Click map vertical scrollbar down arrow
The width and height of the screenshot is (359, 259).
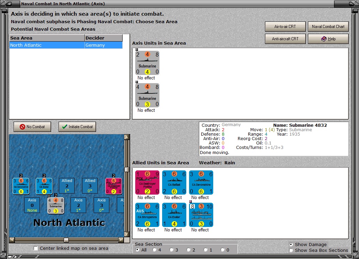pos(127,234)
